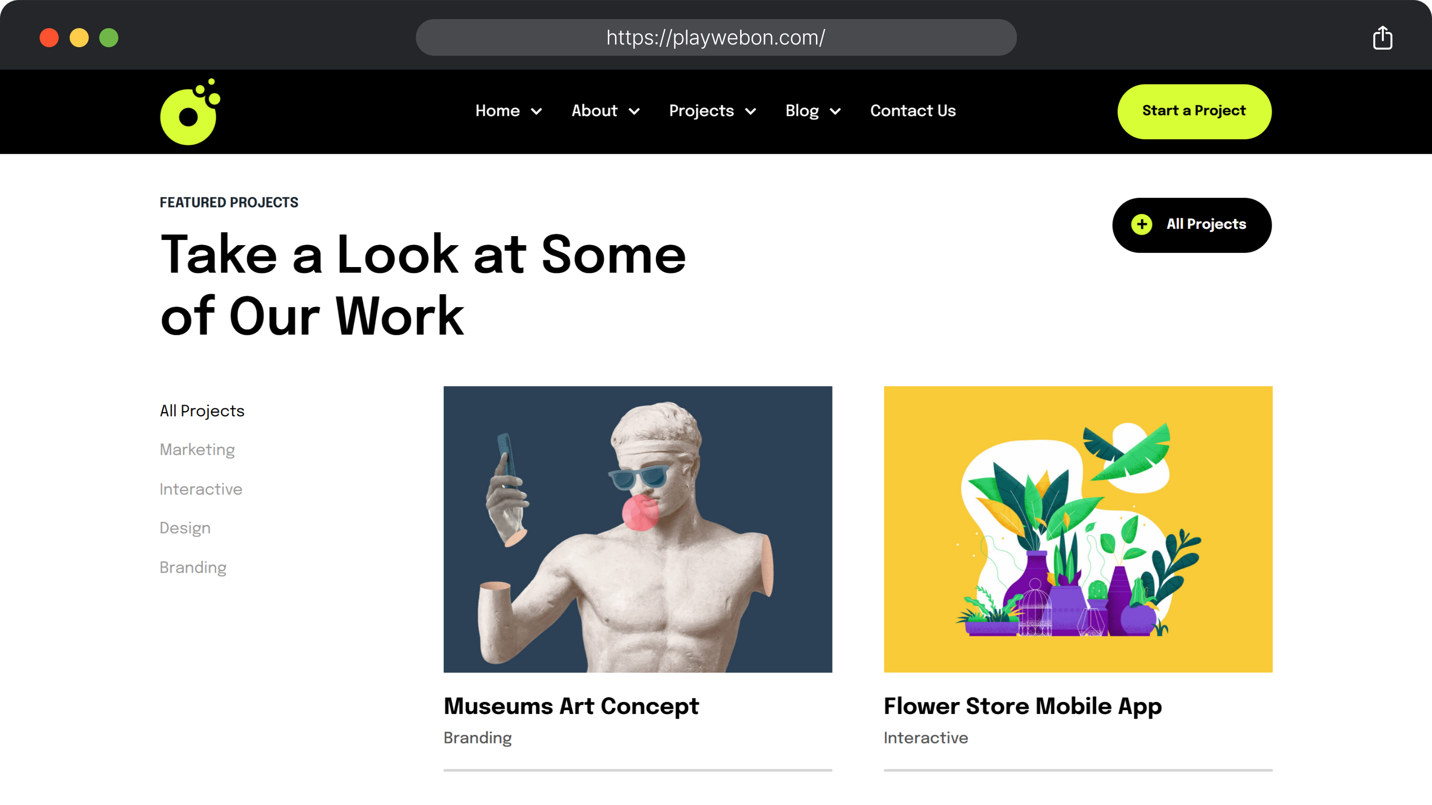Expand the Home menu chevron
This screenshot has width=1432, height=805.
tap(536, 112)
